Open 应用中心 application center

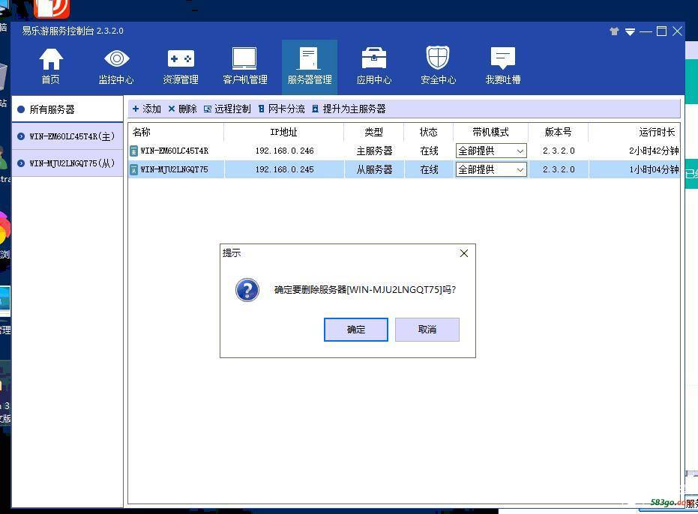point(373,66)
